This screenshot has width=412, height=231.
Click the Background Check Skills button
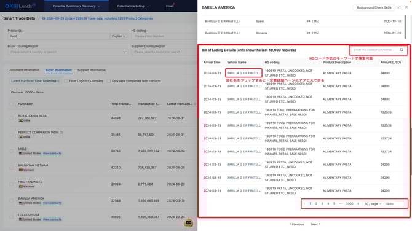pos(374,7)
